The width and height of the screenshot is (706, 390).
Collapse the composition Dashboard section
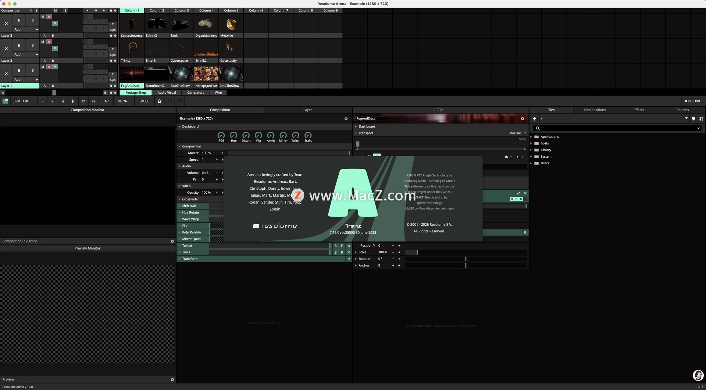tap(179, 126)
